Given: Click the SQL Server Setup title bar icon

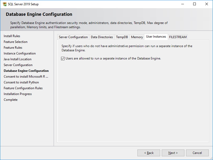Looking at the screenshot, I should tap(4, 4).
